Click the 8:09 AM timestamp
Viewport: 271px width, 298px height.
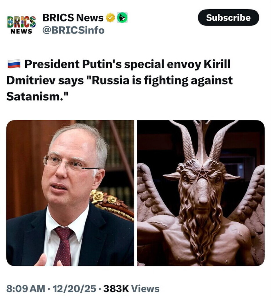[26, 289]
